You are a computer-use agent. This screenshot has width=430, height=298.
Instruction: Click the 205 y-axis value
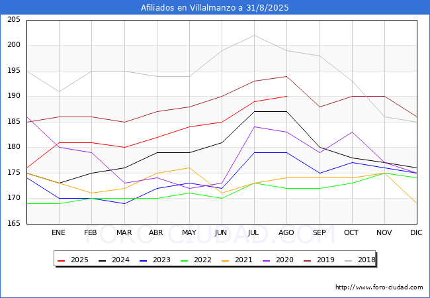pos(14,19)
